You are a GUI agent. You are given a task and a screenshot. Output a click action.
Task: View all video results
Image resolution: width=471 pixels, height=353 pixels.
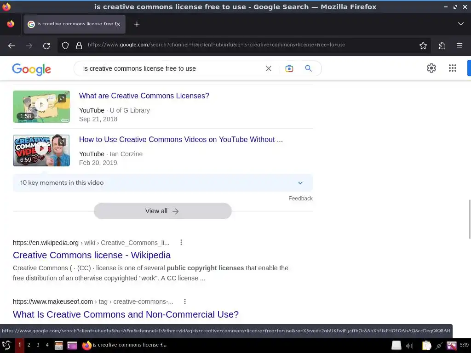pyautogui.click(x=162, y=211)
